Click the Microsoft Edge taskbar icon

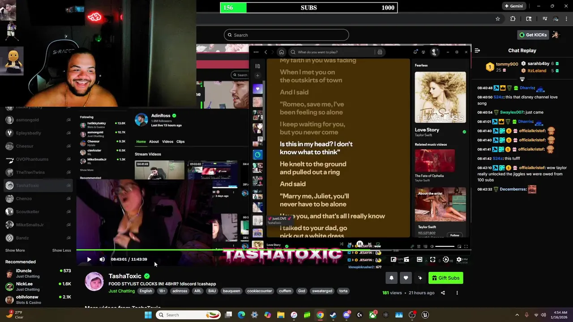241,315
